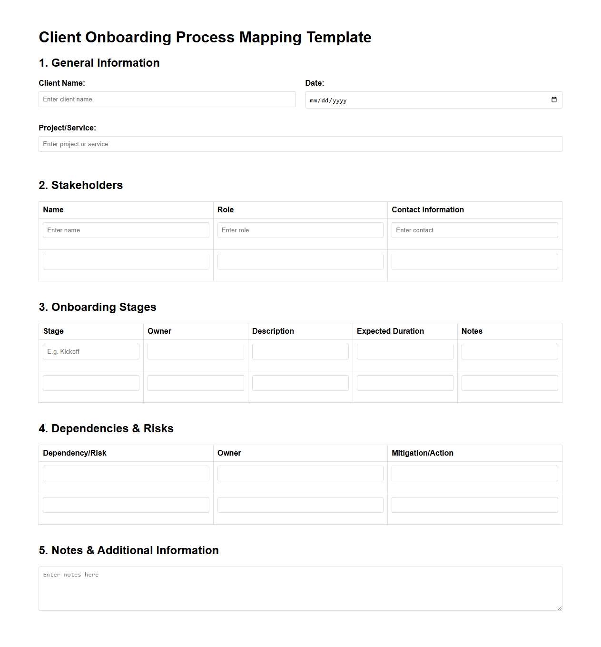Viewport: 601px width, 647px height.
Task: Click the Enter notes here textarea
Action: [300, 588]
